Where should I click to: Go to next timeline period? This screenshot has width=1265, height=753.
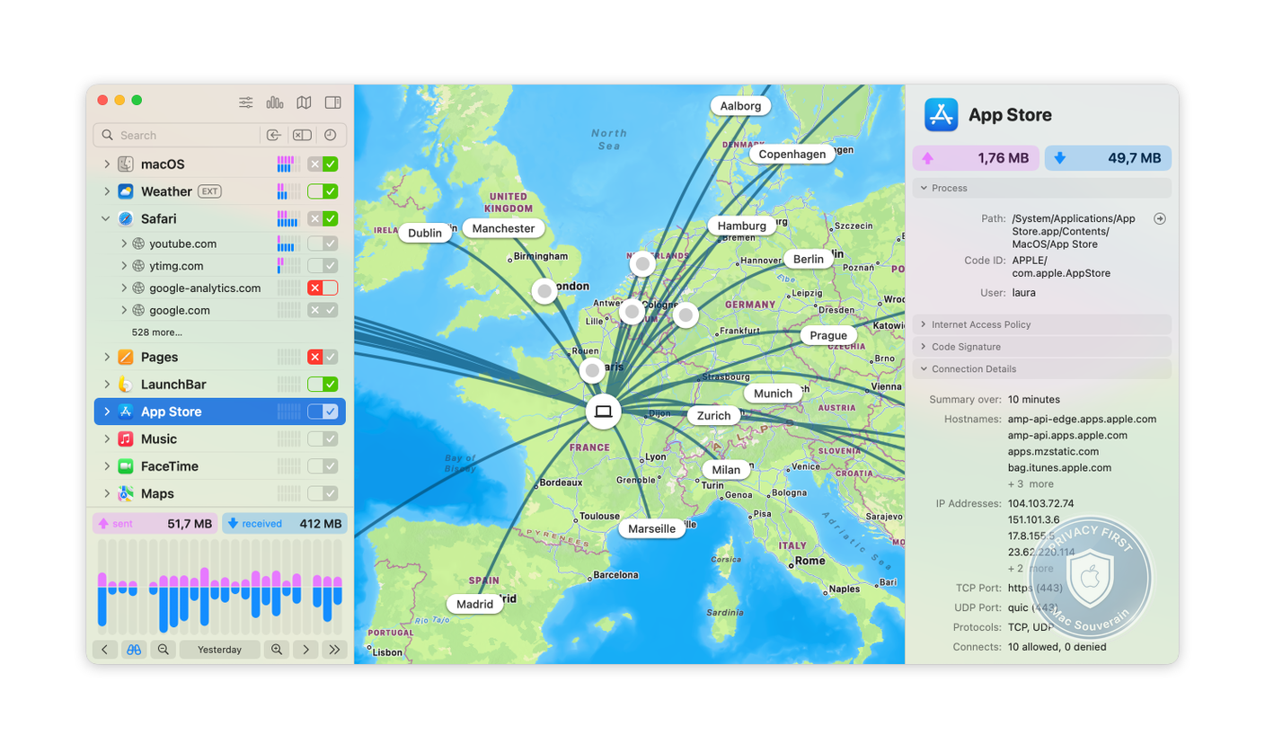(x=305, y=650)
